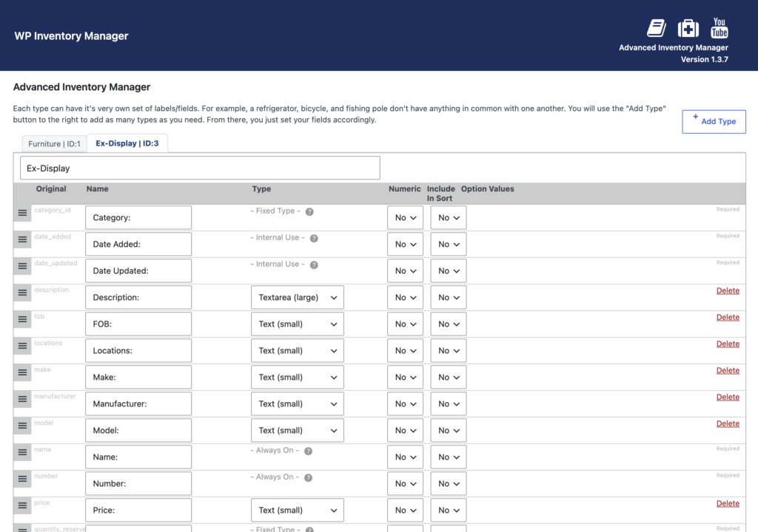
Task: Open Include In Sort dropdown for Name
Action: (449, 457)
